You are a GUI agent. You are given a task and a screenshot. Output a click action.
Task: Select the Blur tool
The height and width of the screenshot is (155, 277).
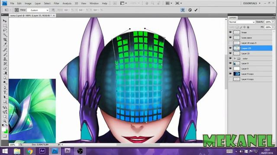5,78
